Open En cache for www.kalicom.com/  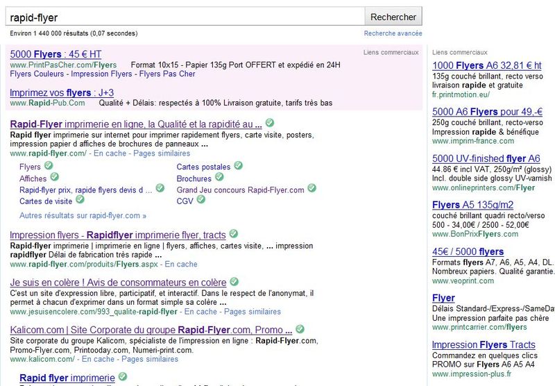pos(98,359)
